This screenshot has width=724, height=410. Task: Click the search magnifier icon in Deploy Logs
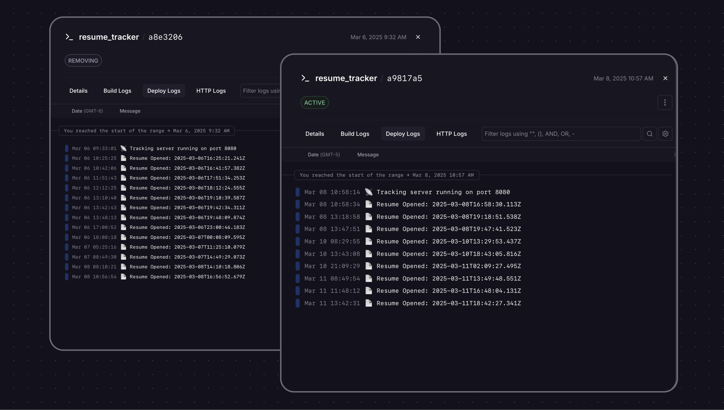[650, 134]
